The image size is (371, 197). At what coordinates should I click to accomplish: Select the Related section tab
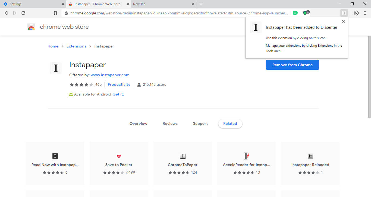click(230, 124)
